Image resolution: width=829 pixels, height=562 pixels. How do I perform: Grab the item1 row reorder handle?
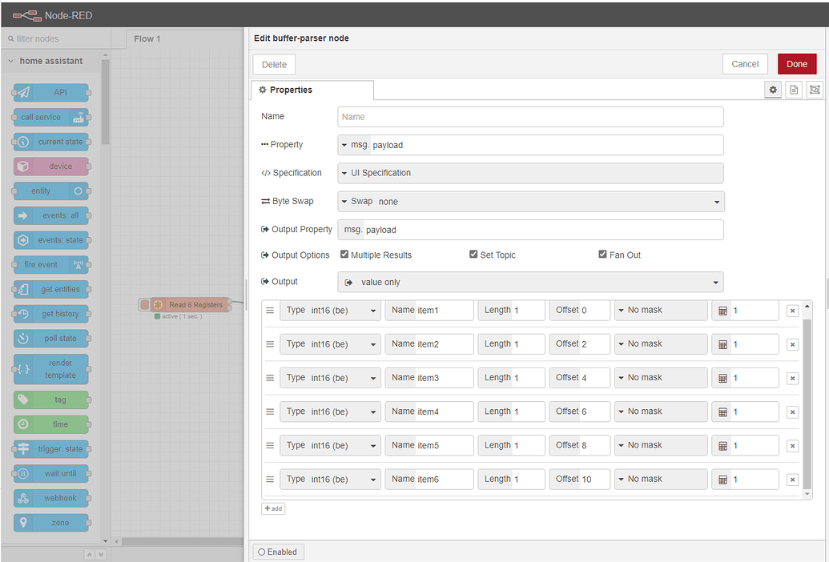[270, 311]
